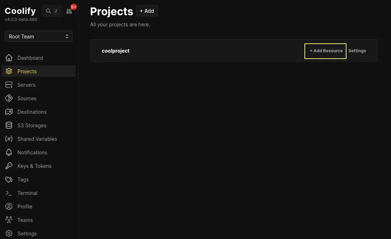Launch the Terminal from the sidebar
Image resolution: width=391 pixels, height=239 pixels.
pos(27,193)
